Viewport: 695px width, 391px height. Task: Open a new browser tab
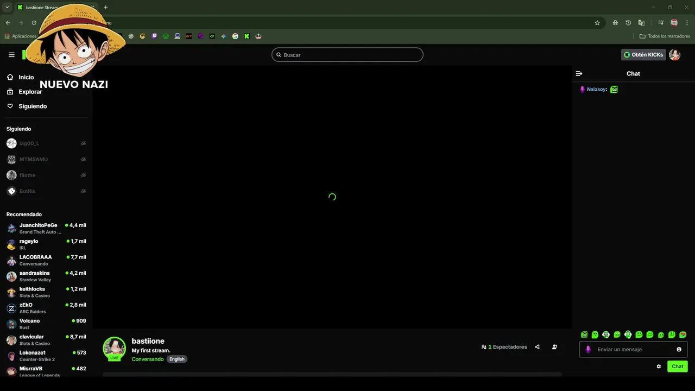click(x=105, y=7)
